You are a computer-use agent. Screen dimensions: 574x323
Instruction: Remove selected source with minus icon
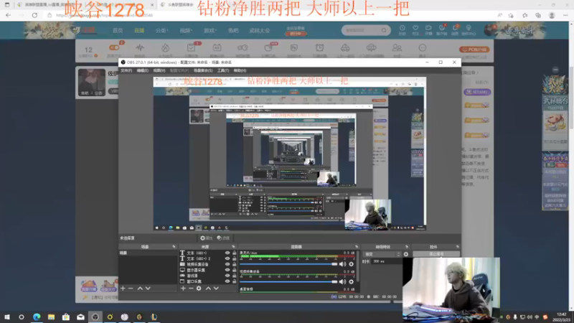(191, 289)
